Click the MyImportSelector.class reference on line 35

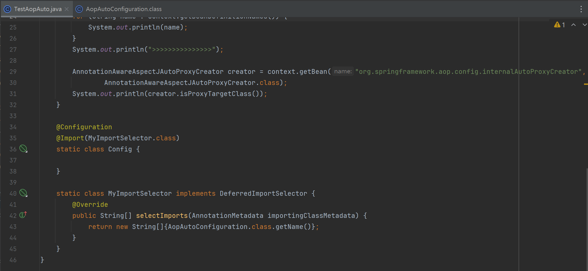pos(132,138)
